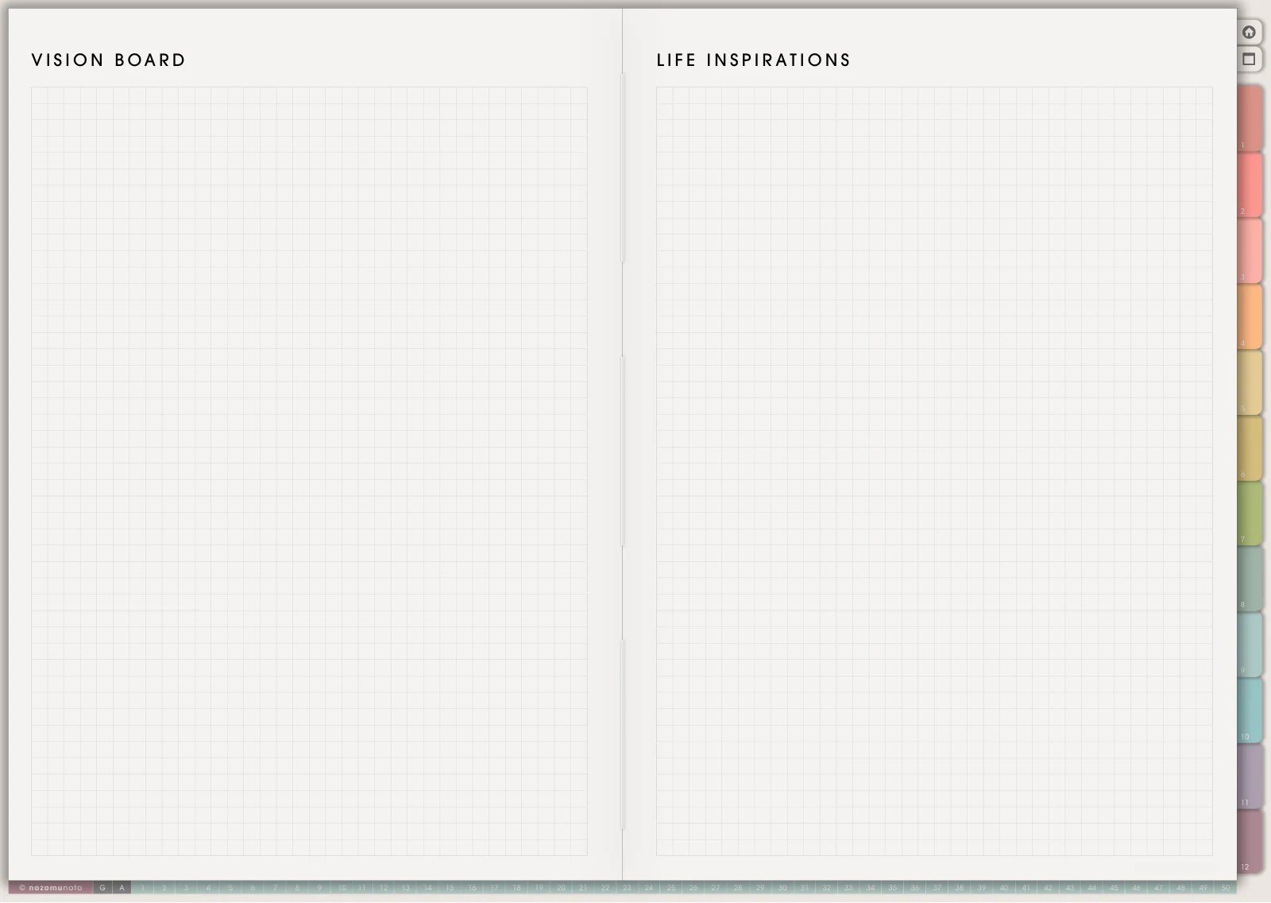This screenshot has width=1271, height=903.
Task: Go to green side tab 7
Action: pyautogui.click(x=1250, y=514)
